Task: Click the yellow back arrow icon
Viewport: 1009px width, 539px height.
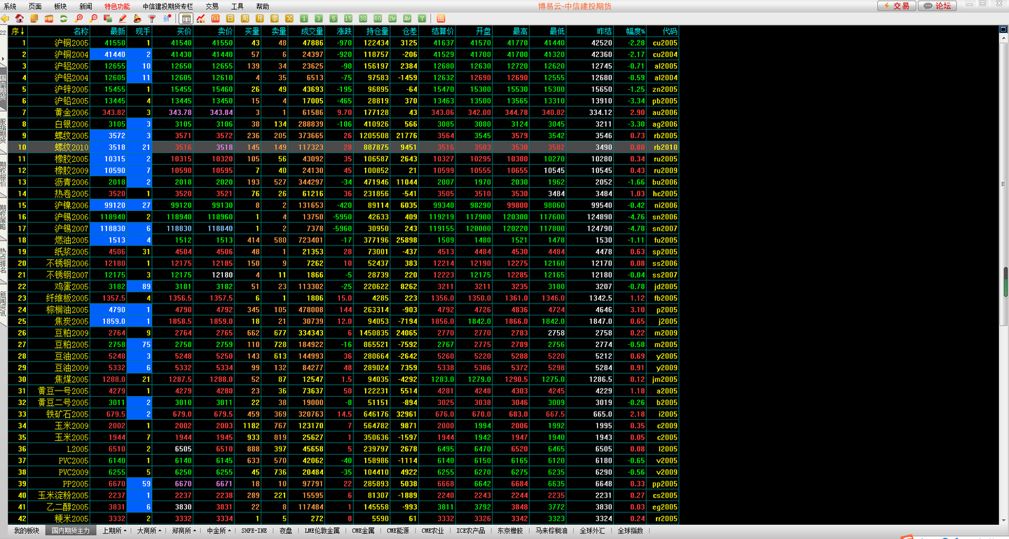Action: (5, 18)
